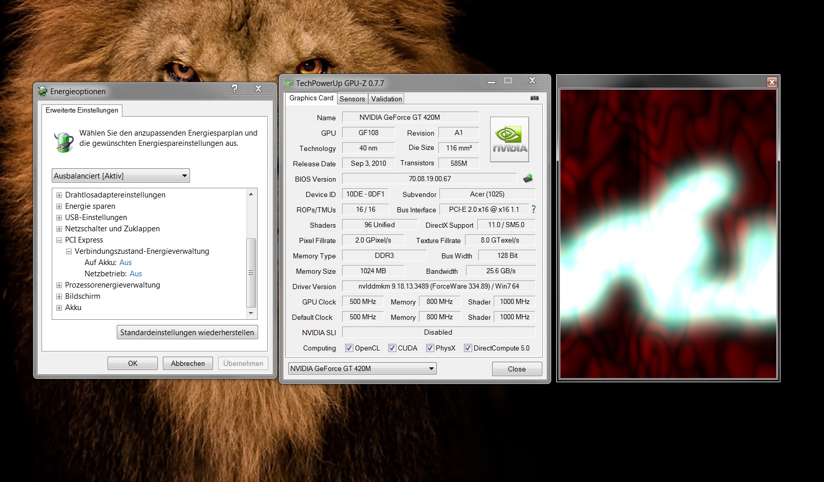The width and height of the screenshot is (824, 482).
Task: Click the Driver Version field
Action: tap(438, 286)
